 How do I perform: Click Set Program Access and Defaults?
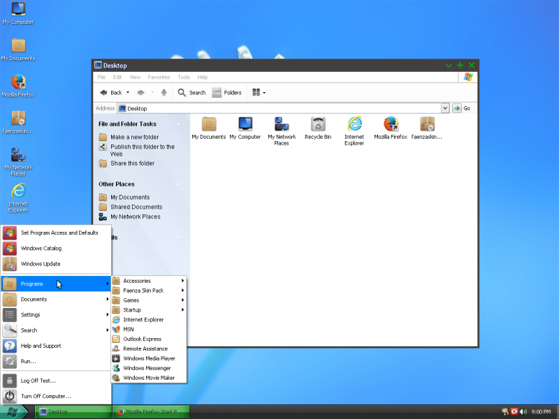coord(56,233)
